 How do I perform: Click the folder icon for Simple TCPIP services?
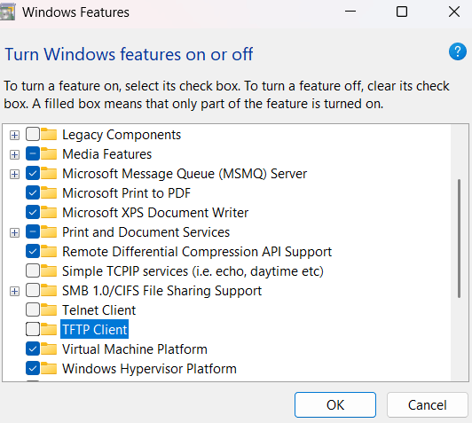(x=49, y=270)
